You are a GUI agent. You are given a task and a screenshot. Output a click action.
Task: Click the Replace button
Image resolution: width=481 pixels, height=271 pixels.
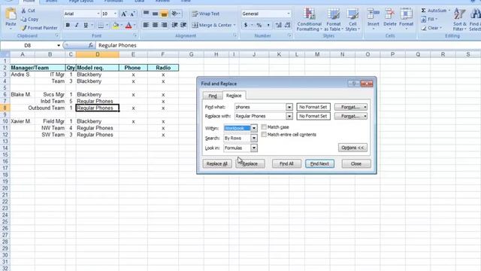[250, 164]
